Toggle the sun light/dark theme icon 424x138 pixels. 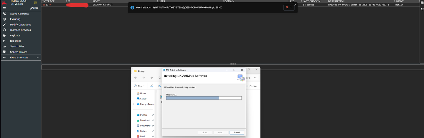tap(35, 3)
